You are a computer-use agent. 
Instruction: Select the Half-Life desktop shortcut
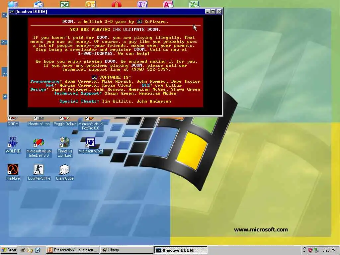[x=13, y=172]
